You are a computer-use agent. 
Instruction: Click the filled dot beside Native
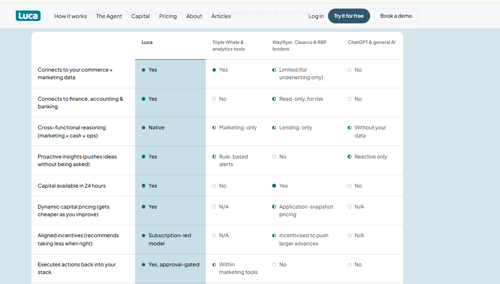[143, 128]
